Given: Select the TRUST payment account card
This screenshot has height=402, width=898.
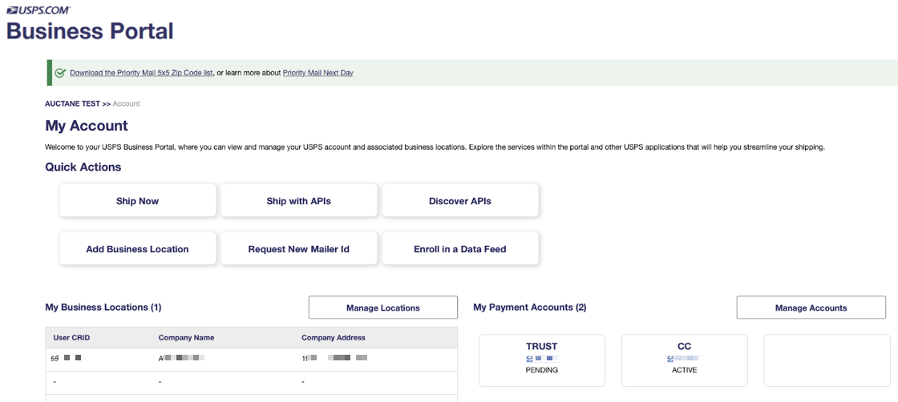Looking at the screenshot, I should pos(542,360).
